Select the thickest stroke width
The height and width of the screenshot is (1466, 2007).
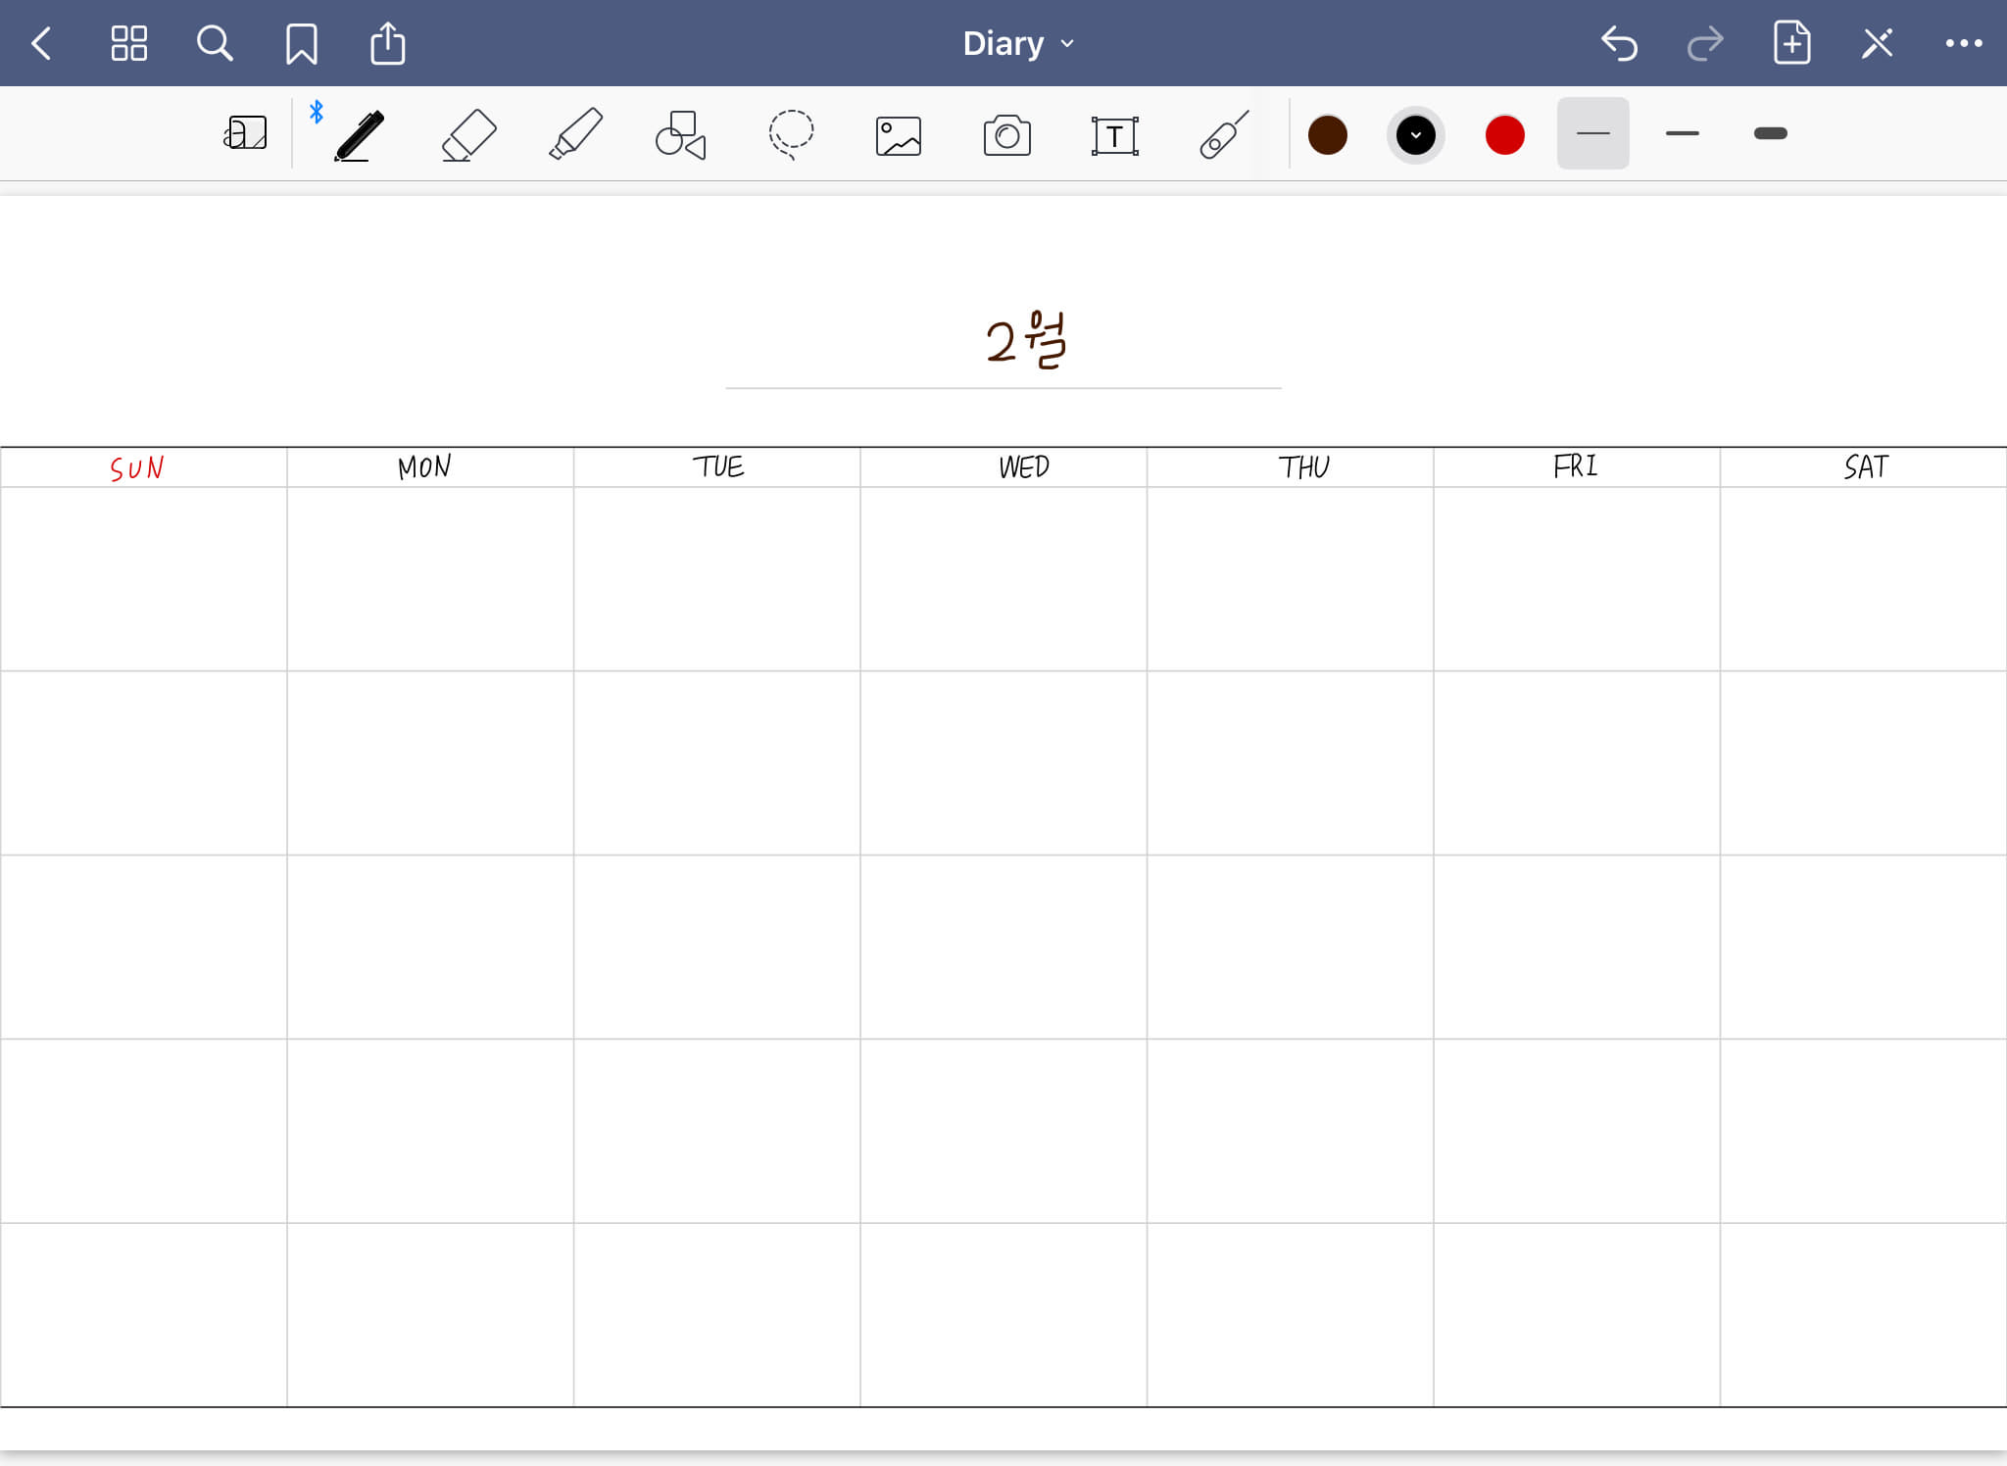(x=1770, y=133)
